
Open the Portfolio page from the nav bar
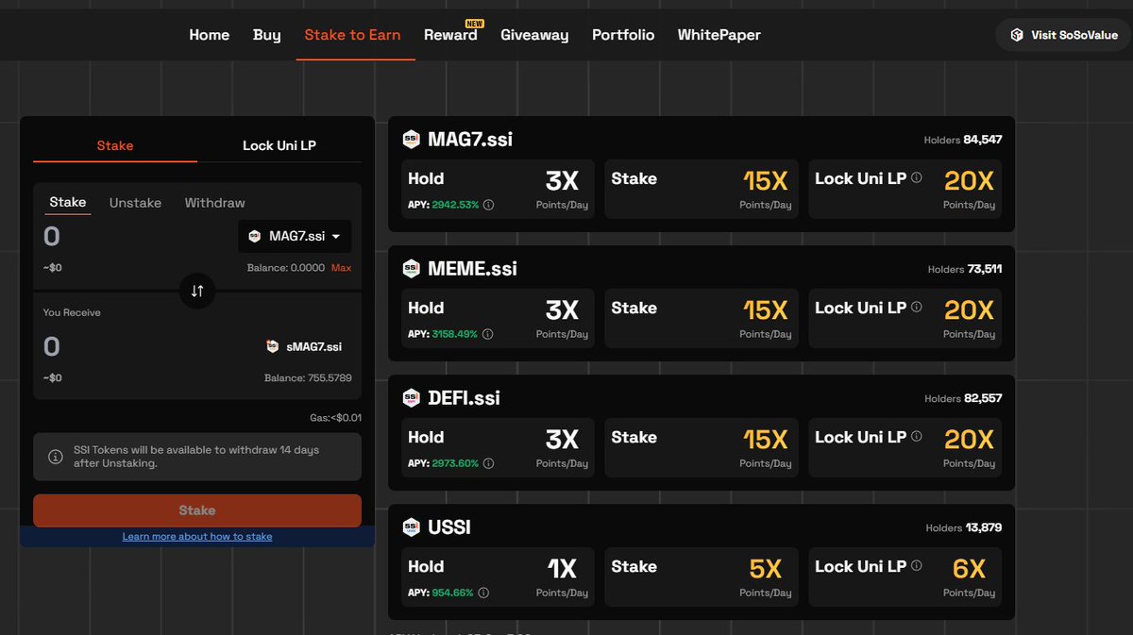[623, 34]
